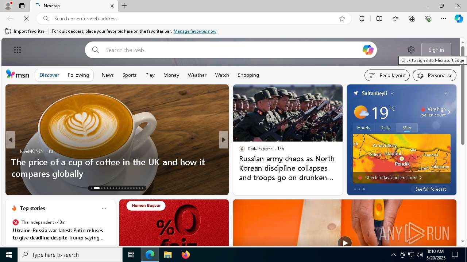Click Windows taskbar search box

70,255
